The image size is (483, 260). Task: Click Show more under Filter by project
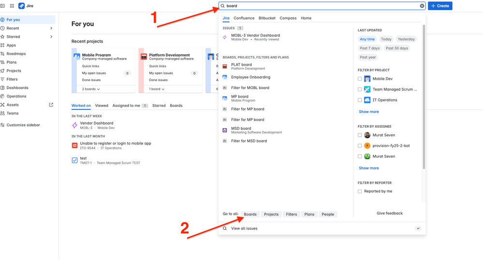(369, 112)
